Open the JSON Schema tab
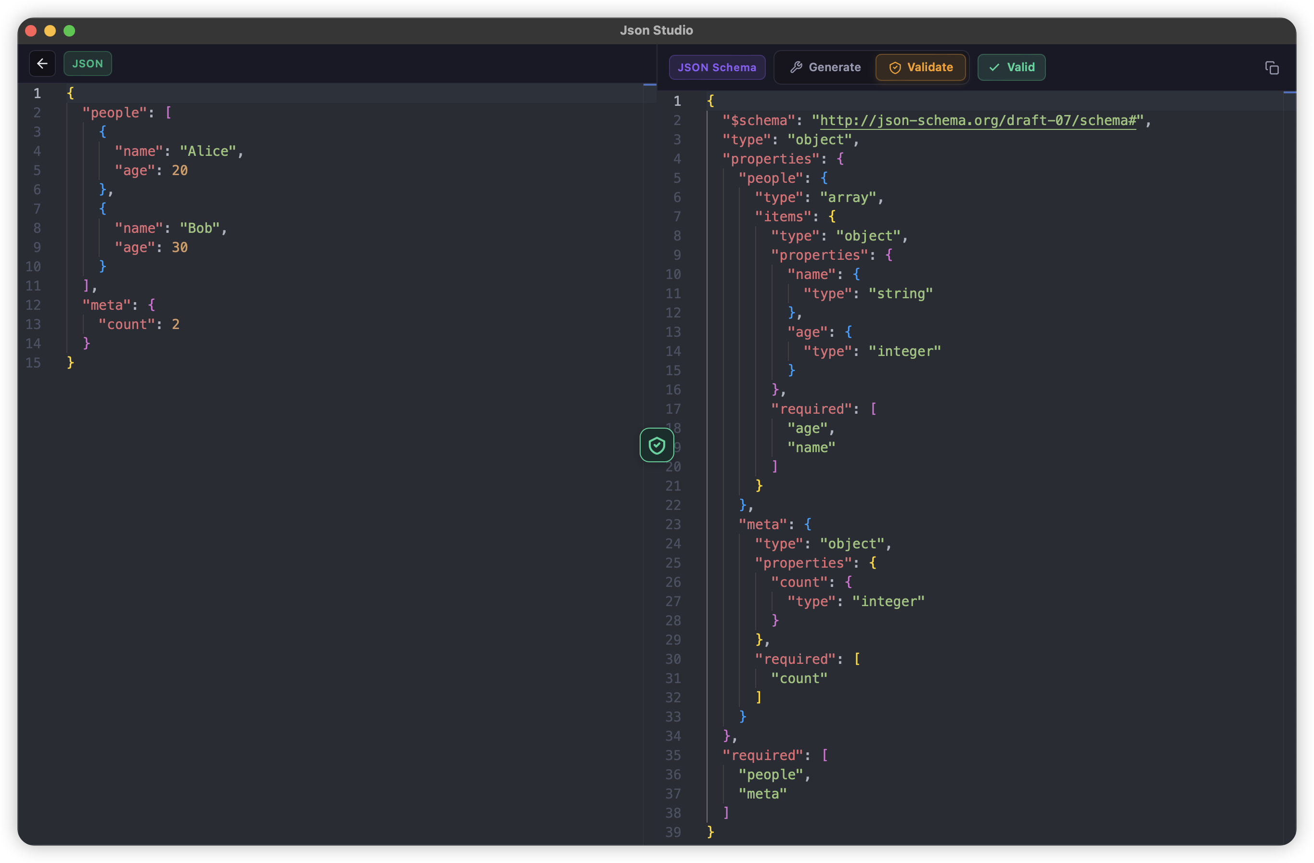The width and height of the screenshot is (1314, 863). point(717,67)
